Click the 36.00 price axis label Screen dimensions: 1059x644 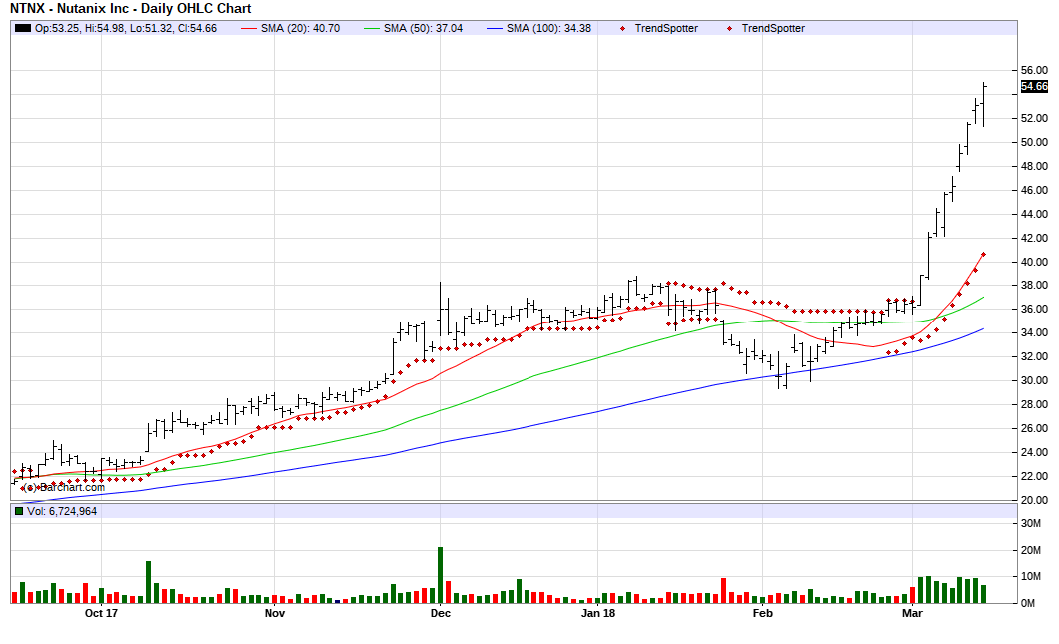pos(1034,310)
